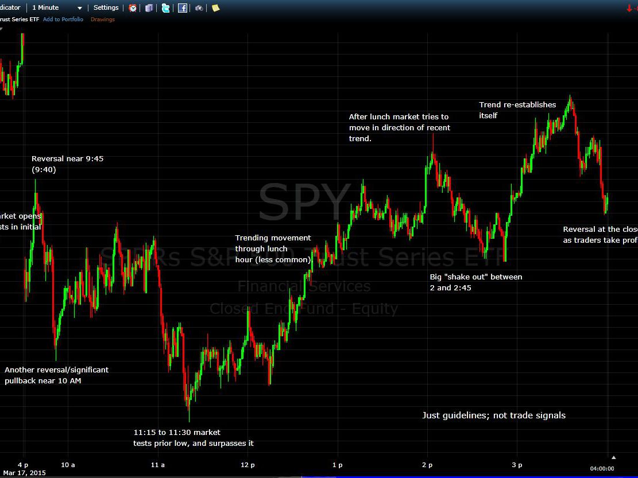Expand the small triangle below the ticker name

pos(1,29)
